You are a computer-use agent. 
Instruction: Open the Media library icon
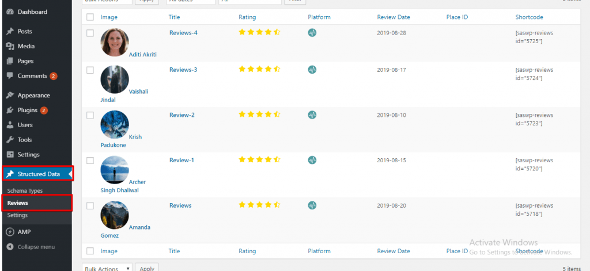point(10,46)
